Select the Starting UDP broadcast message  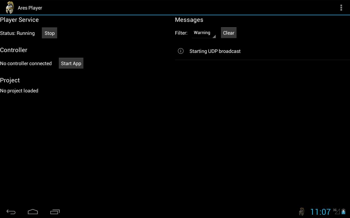(x=262, y=51)
